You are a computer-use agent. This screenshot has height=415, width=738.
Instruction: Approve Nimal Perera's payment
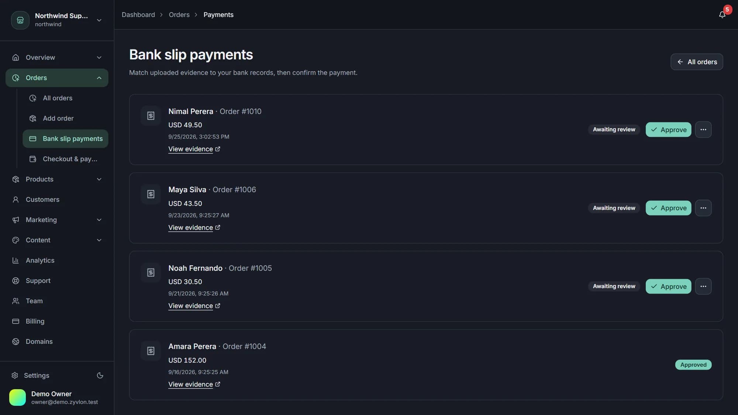(x=668, y=129)
